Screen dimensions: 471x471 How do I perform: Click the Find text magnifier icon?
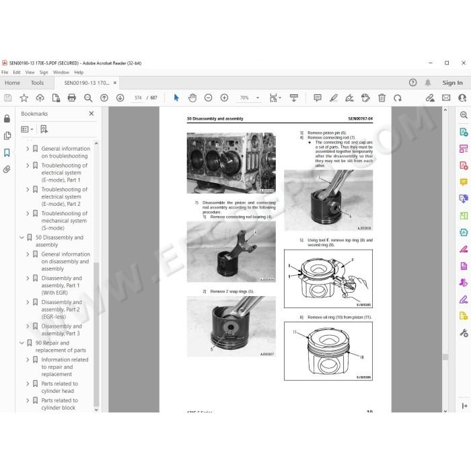[x=88, y=98]
